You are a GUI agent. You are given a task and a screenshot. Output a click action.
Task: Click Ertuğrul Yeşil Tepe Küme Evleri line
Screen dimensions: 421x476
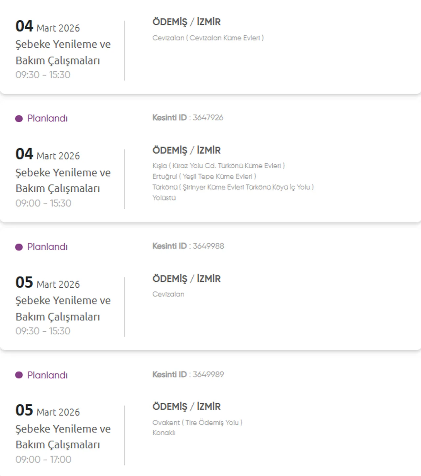pyautogui.click(x=204, y=177)
